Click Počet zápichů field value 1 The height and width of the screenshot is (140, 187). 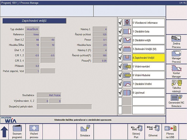(x=32, y=71)
